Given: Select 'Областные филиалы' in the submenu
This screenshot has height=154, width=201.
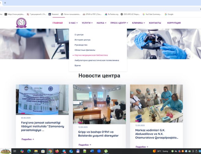Looking at the screenshot, I should (x=85, y=50).
